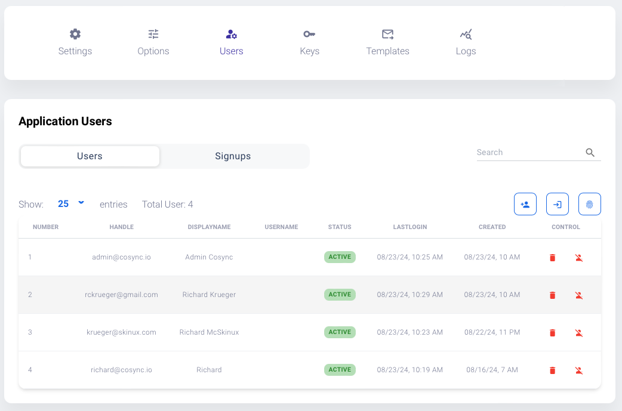Viewport: 622px width, 411px height.
Task: Click the LASTLOGIN column header
Action: pyautogui.click(x=409, y=227)
